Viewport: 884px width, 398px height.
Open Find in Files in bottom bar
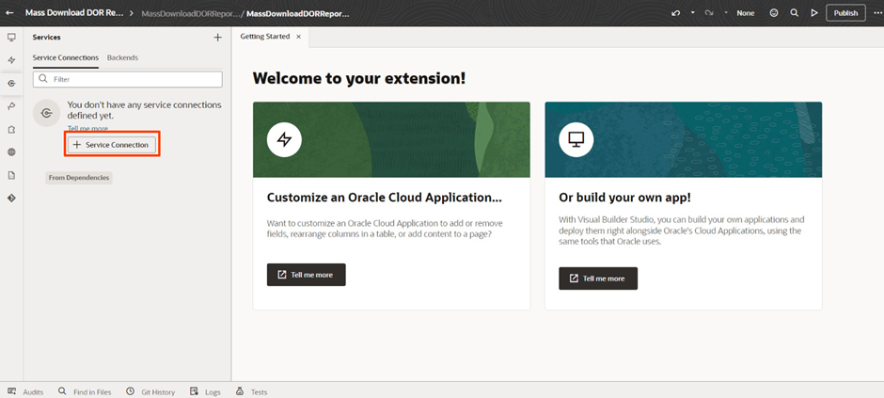85,391
